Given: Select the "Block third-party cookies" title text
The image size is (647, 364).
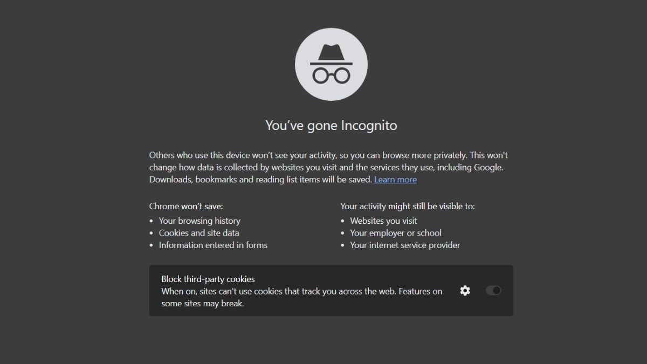Looking at the screenshot, I should coord(208,279).
